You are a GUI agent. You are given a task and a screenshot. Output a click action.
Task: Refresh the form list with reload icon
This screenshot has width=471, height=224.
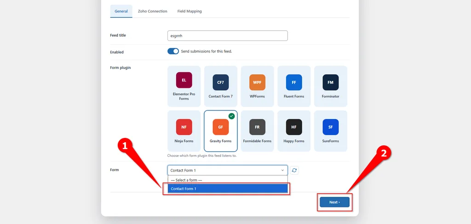point(294,170)
